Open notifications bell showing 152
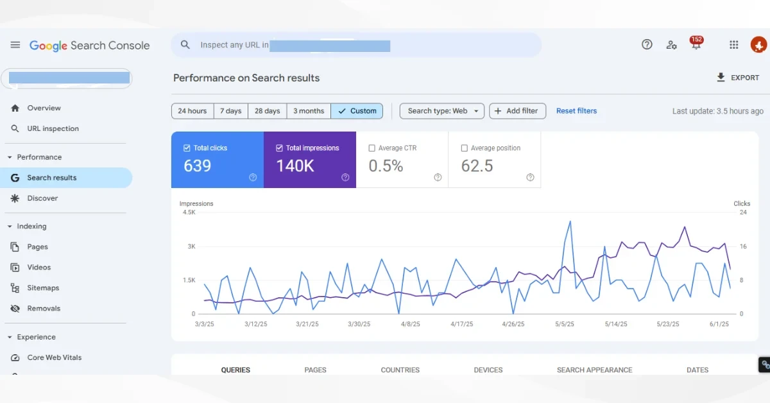The height and width of the screenshot is (403, 770). tap(696, 44)
